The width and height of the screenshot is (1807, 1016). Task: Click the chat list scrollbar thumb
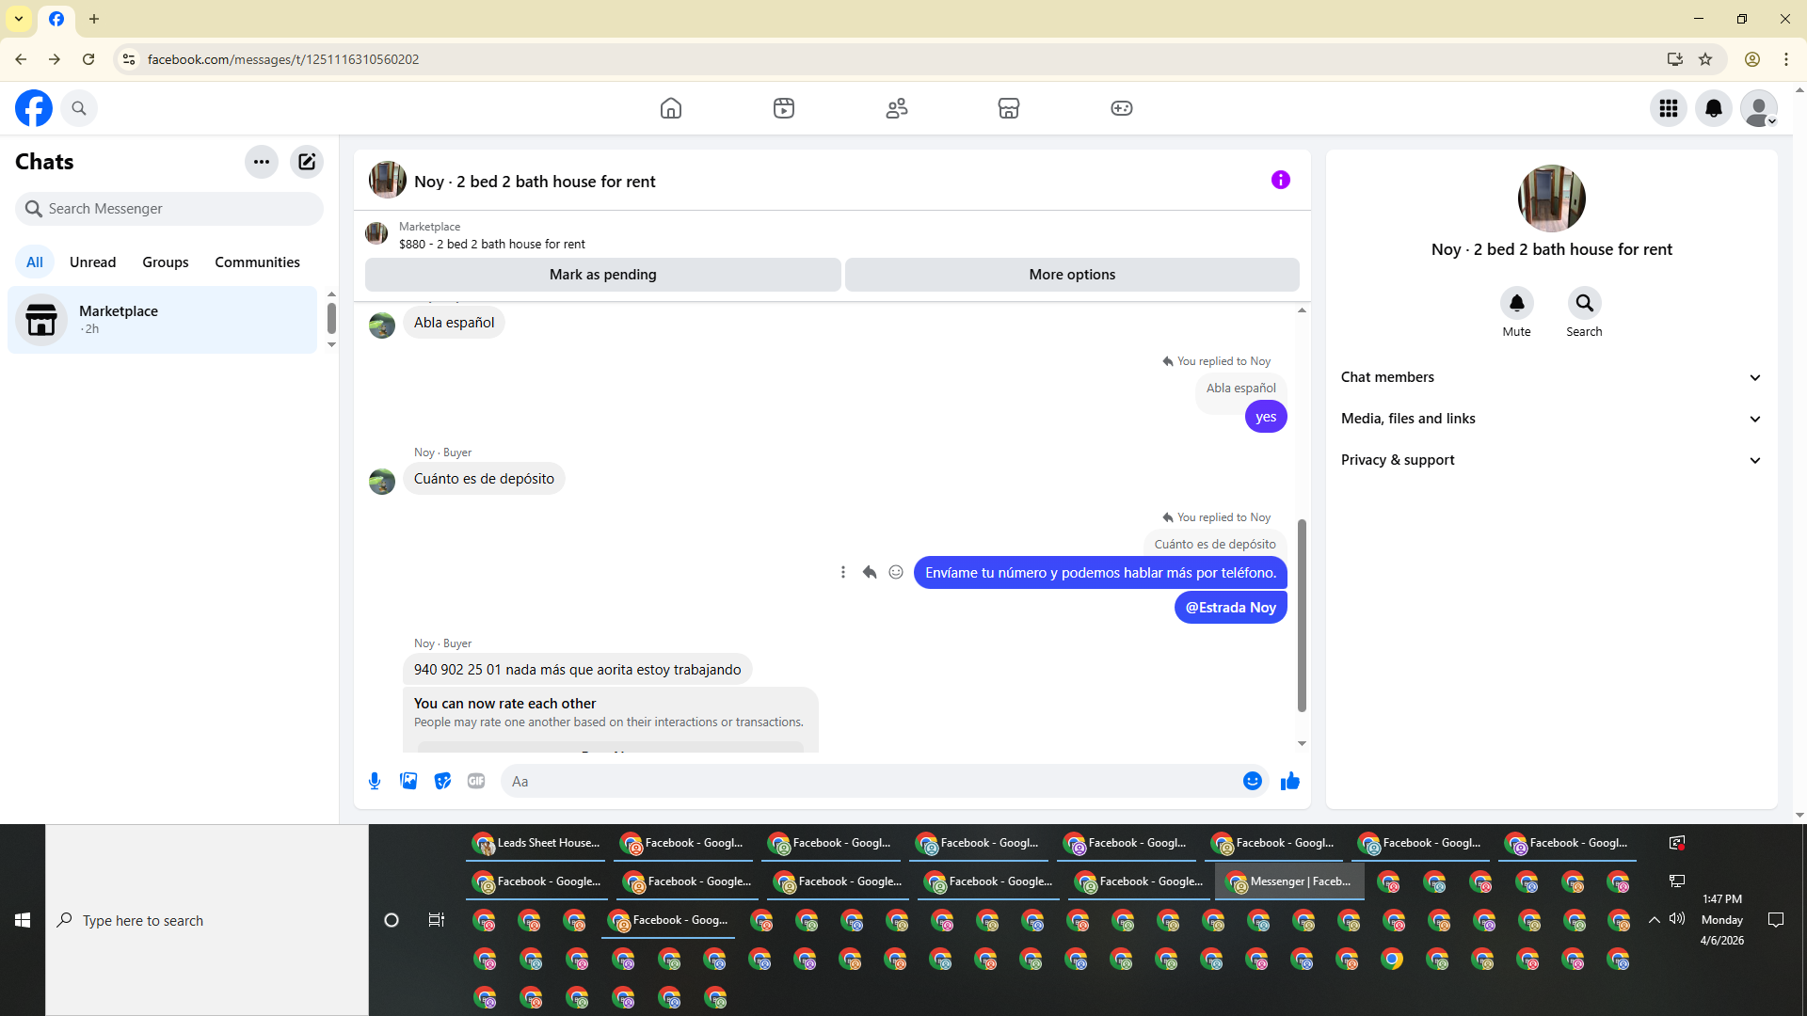[331, 319]
